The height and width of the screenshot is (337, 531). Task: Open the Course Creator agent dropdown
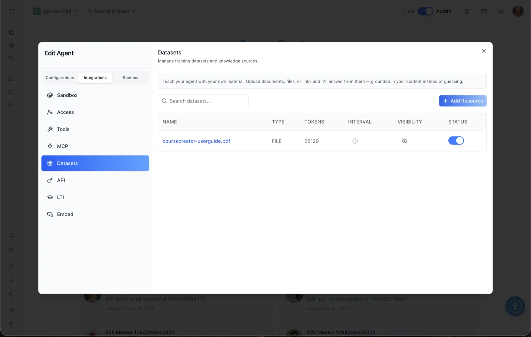coord(112,11)
